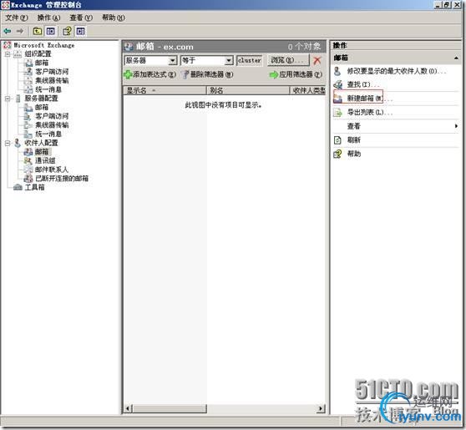
Task: Sort by 显示名 column header
Action: [165, 90]
